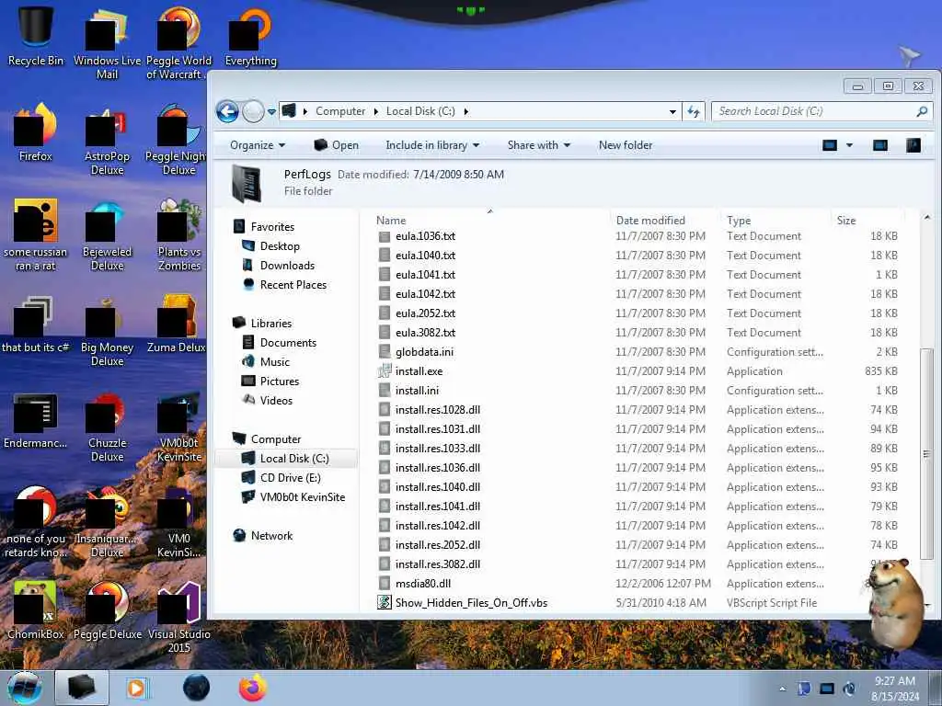Expand the arrow after Computer breadcrumb
The image size is (942, 706).
point(376,111)
